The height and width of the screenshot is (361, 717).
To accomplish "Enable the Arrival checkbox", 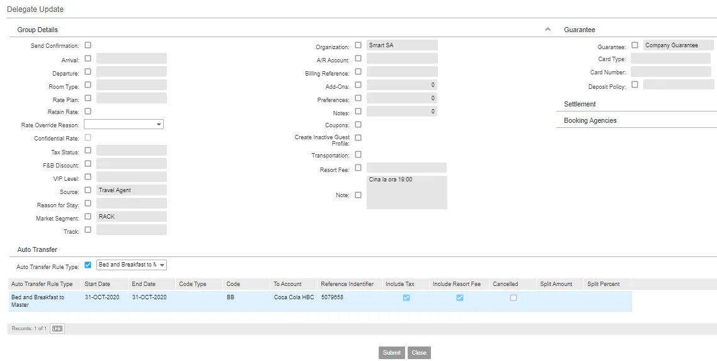I will (x=88, y=59).
